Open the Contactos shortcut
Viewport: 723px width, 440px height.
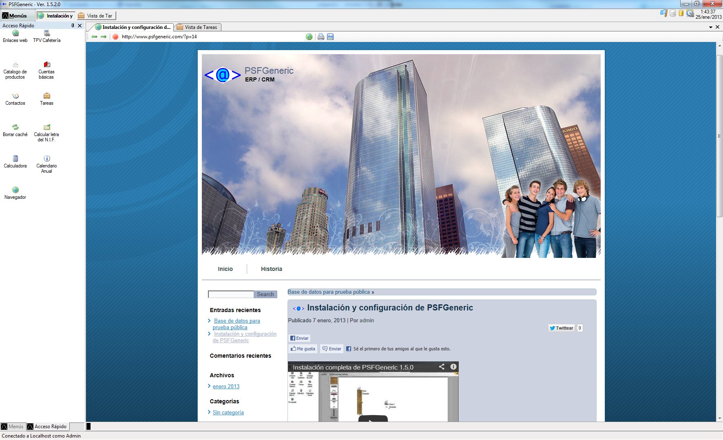(x=15, y=99)
